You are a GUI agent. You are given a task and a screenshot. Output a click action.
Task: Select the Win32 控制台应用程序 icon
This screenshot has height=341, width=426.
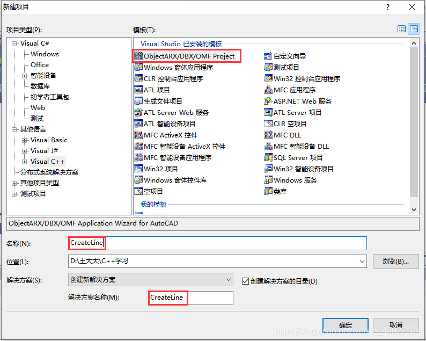[268, 78]
